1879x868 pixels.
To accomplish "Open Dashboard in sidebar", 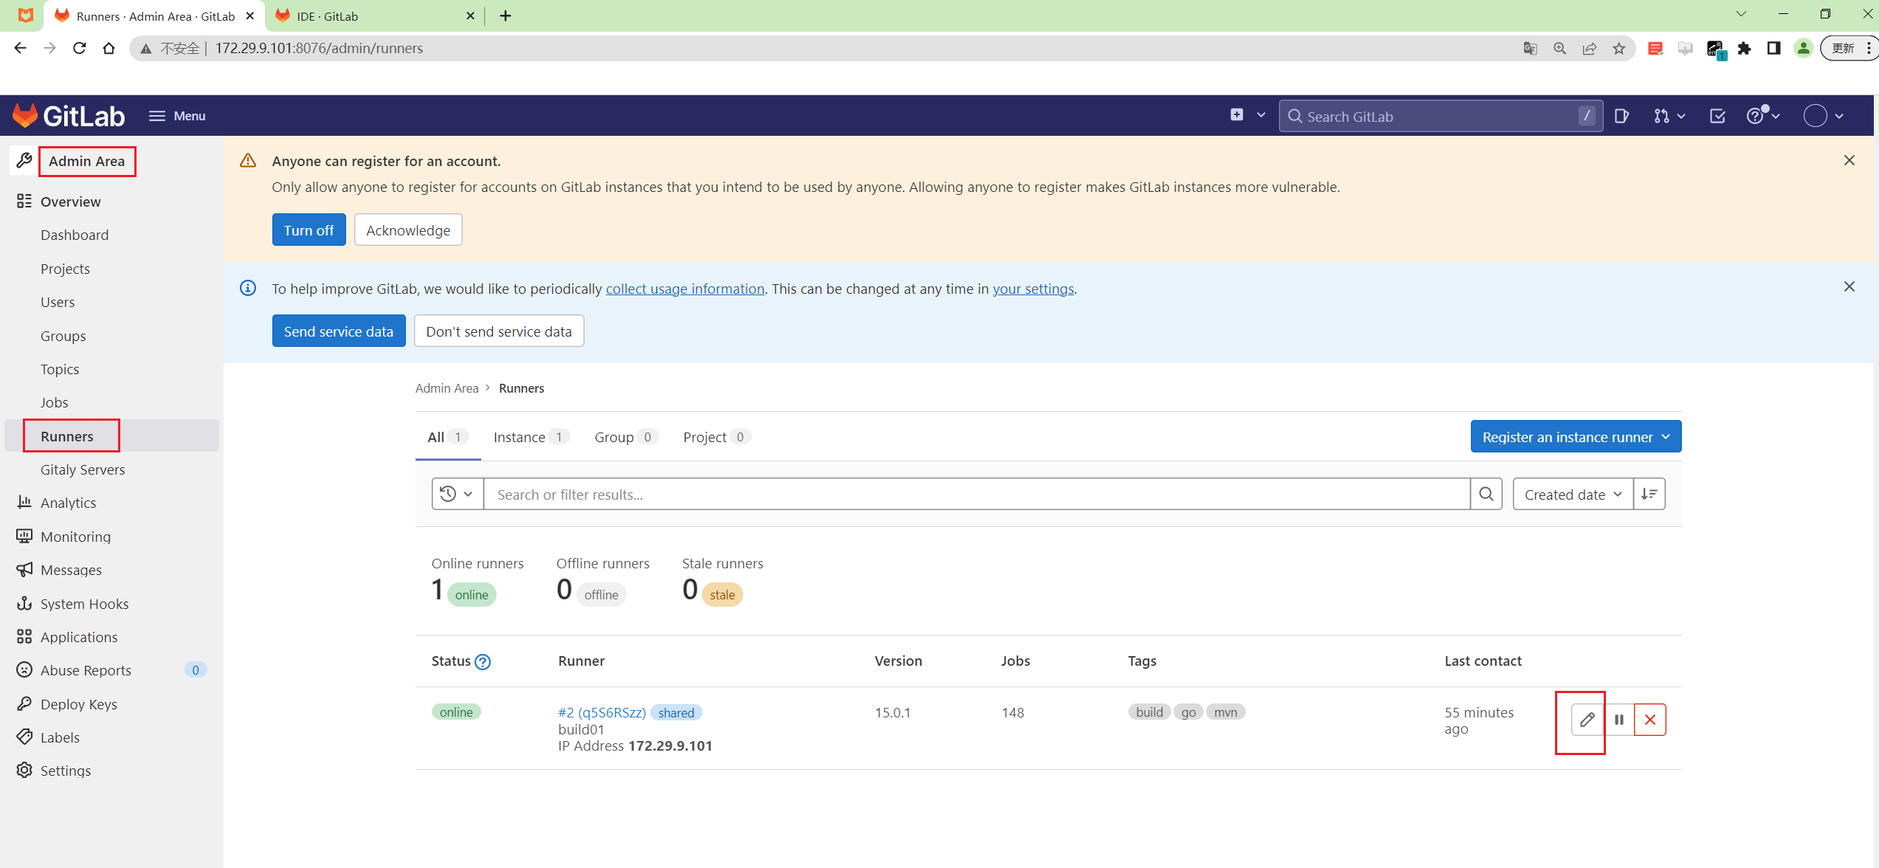I will pos(75,235).
